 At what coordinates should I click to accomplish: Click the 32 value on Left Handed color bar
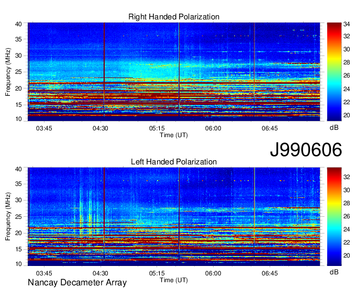[x=347, y=177]
